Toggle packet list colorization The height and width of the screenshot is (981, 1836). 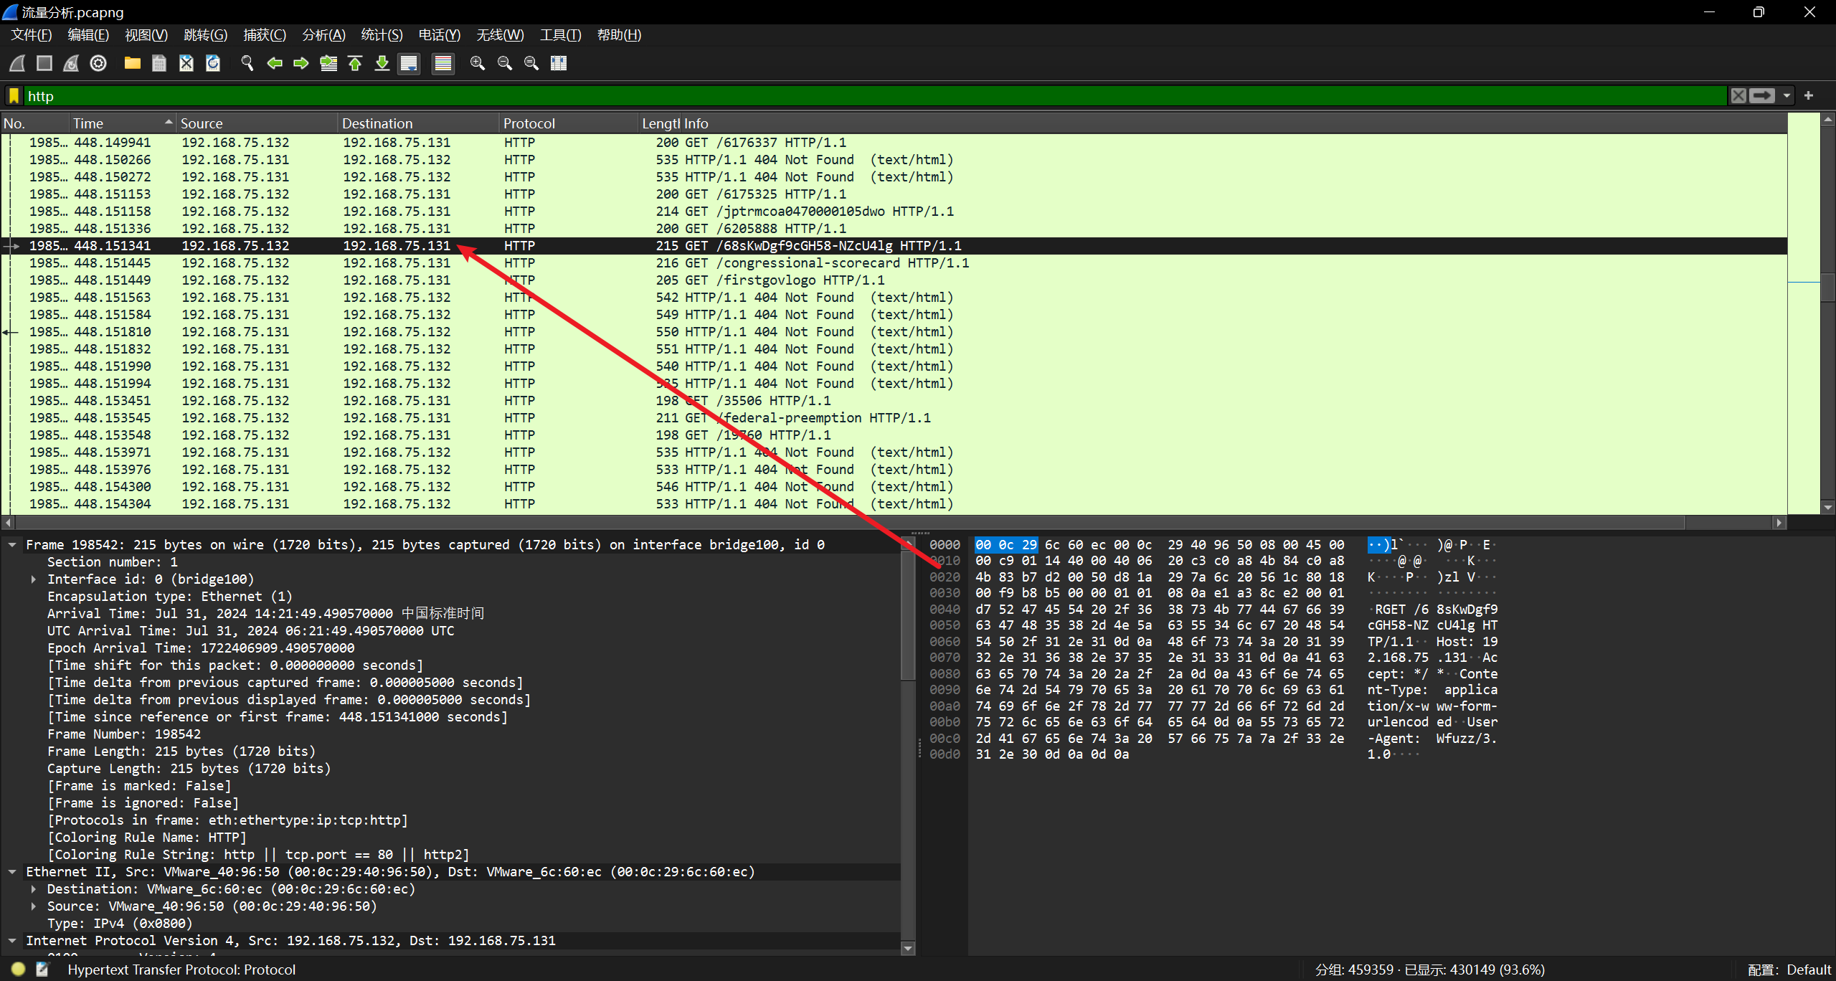click(x=443, y=64)
